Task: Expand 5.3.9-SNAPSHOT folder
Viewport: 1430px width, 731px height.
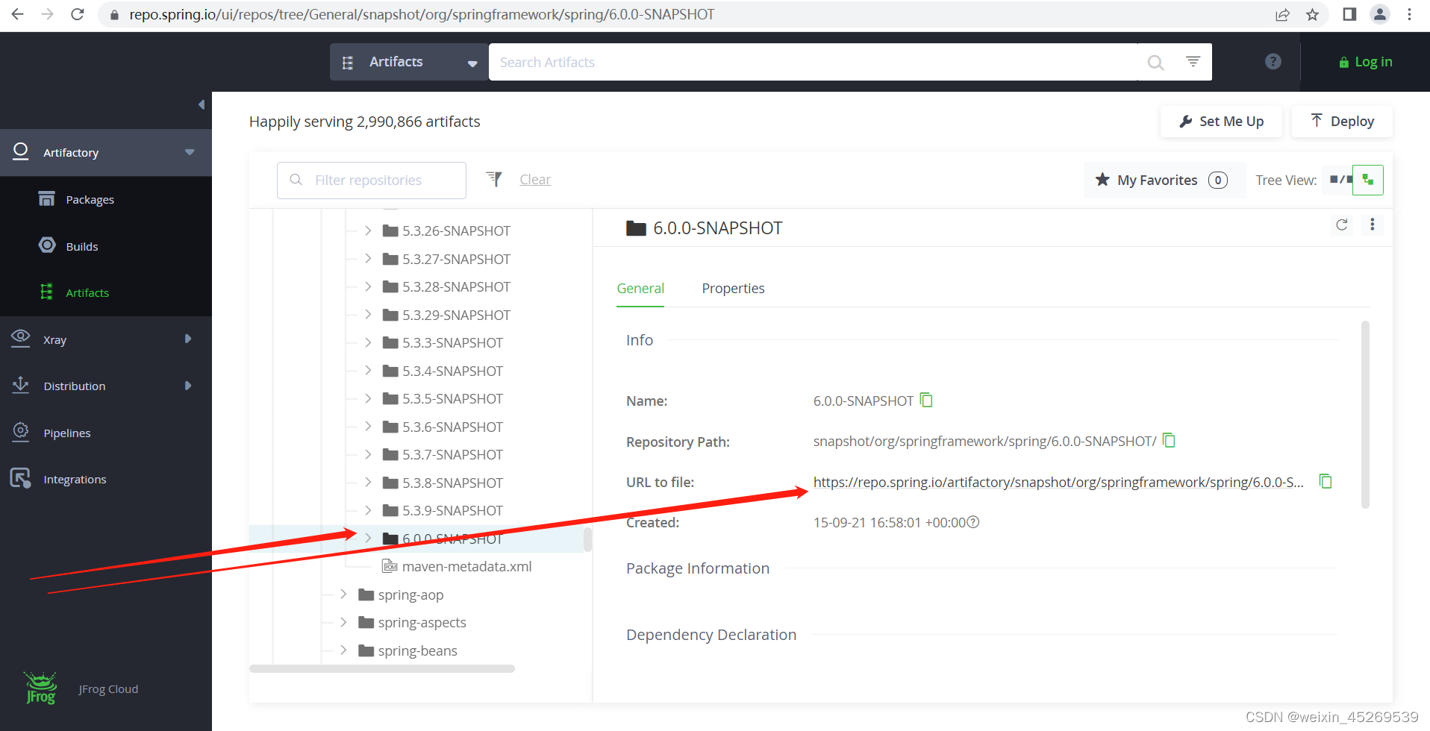Action: 368,510
